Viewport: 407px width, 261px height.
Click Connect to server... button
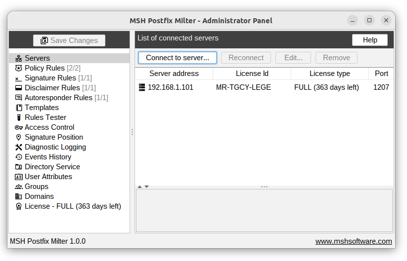178,58
